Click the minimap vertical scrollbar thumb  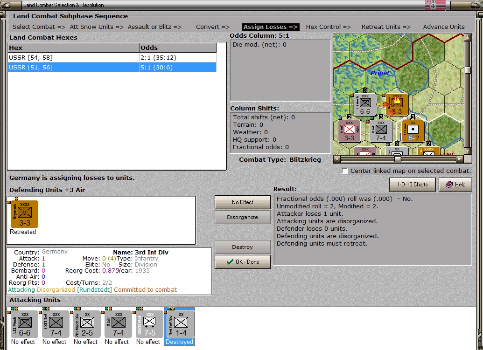468,70
